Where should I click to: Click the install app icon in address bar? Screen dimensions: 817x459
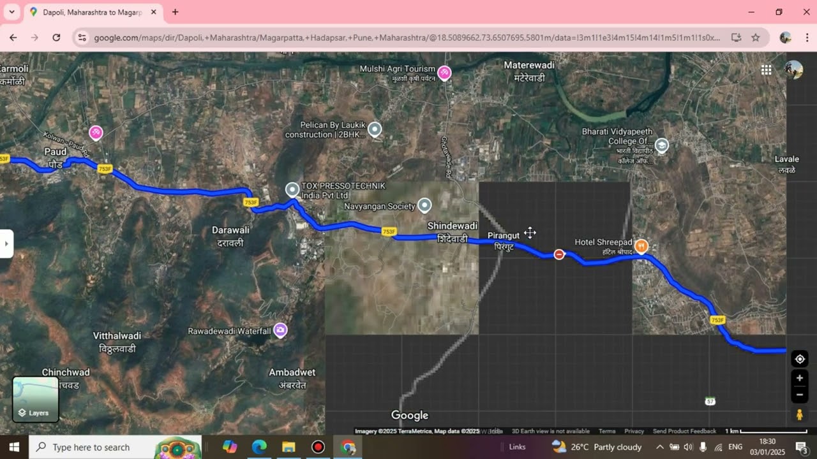pos(736,38)
